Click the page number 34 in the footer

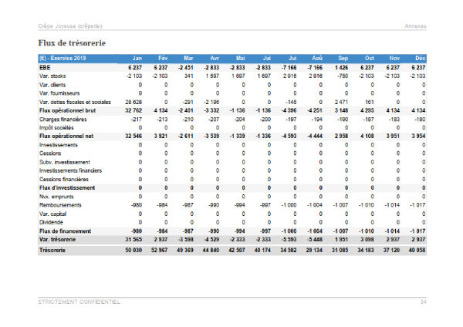(424, 302)
